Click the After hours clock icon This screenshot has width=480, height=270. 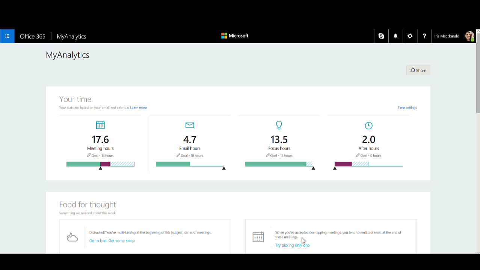pyautogui.click(x=368, y=125)
